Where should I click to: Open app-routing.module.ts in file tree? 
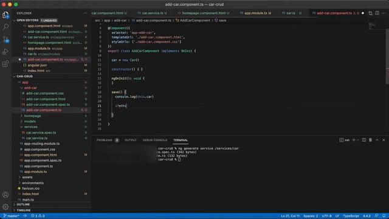click(42, 144)
